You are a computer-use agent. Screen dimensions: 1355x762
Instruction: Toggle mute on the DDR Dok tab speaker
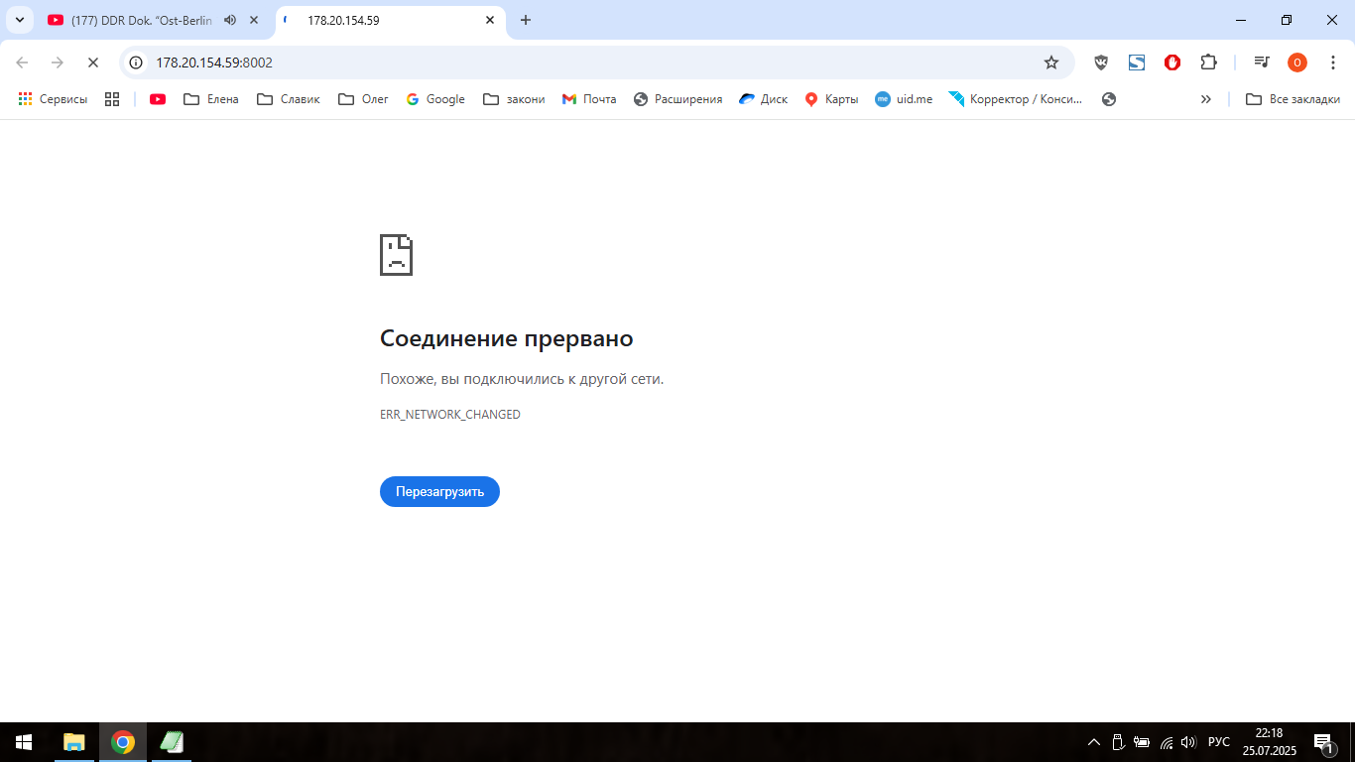tap(229, 19)
